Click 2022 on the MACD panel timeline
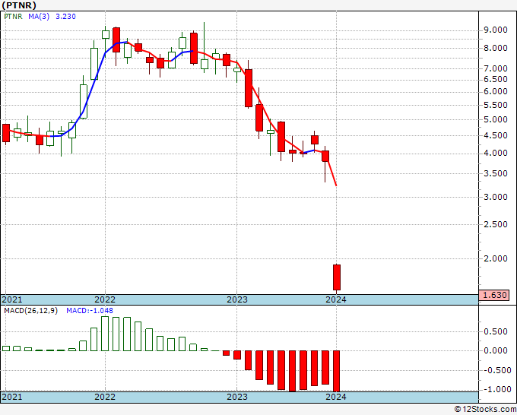Screen dimensions: 517x415 click(105, 397)
